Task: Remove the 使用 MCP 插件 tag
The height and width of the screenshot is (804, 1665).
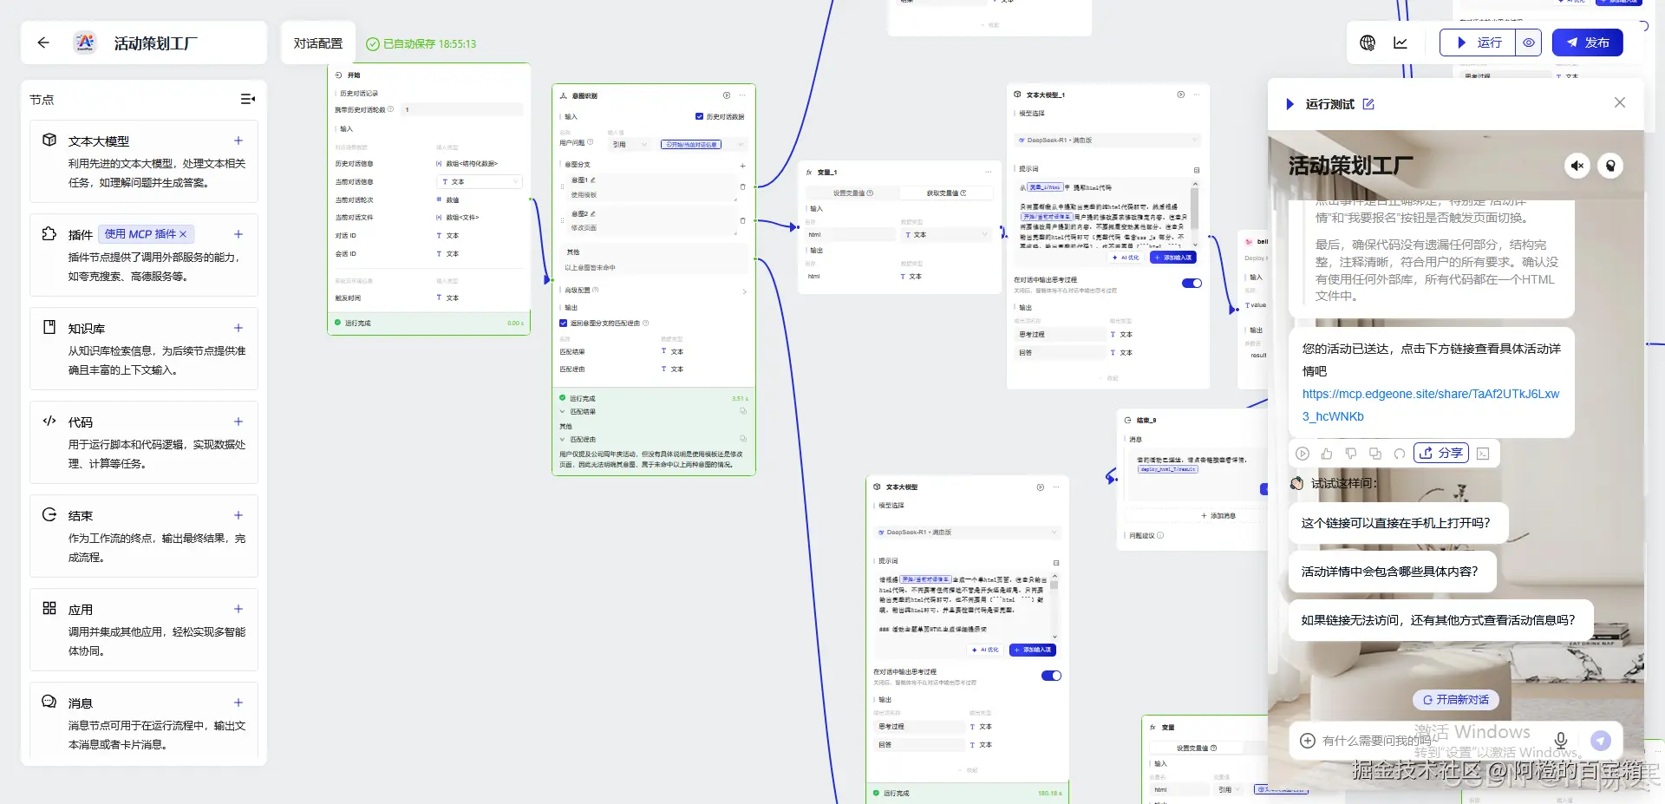Action: point(183,234)
